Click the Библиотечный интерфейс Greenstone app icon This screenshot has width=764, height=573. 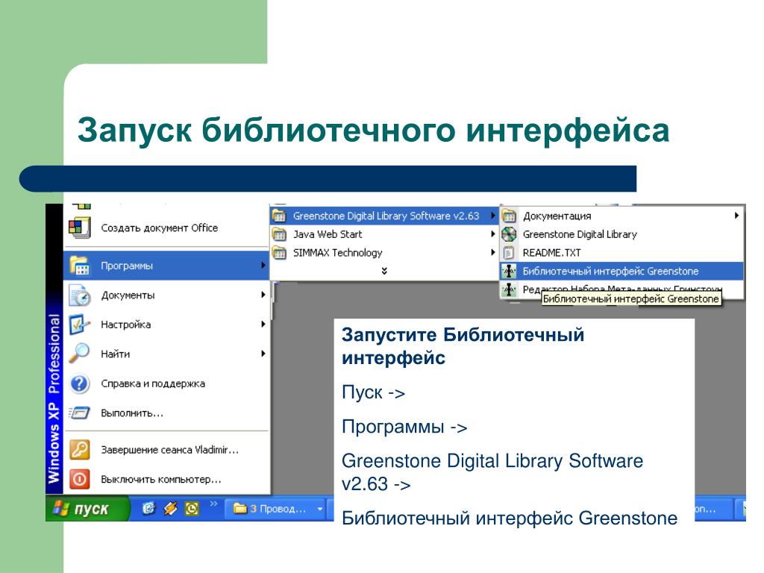(x=509, y=272)
